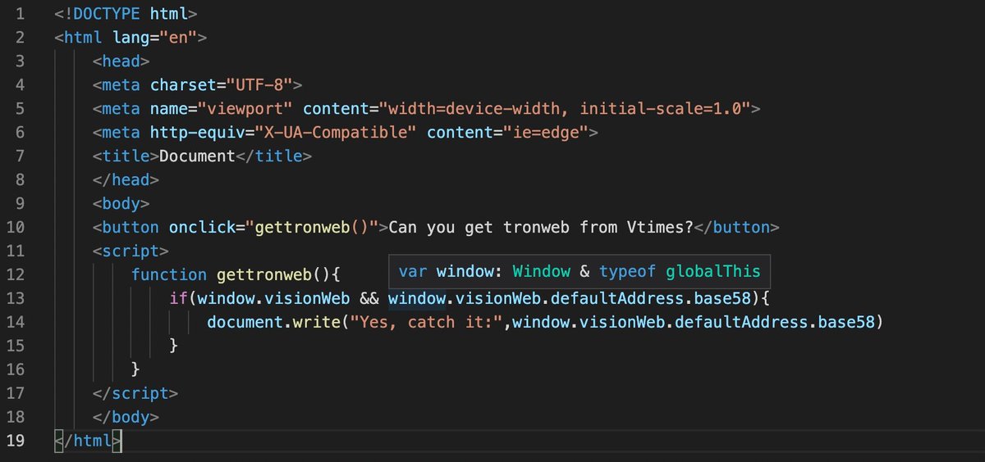Click the onclick attribute on the button tag
The width and height of the screenshot is (985, 462).
pyautogui.click(x=202, y=227)
